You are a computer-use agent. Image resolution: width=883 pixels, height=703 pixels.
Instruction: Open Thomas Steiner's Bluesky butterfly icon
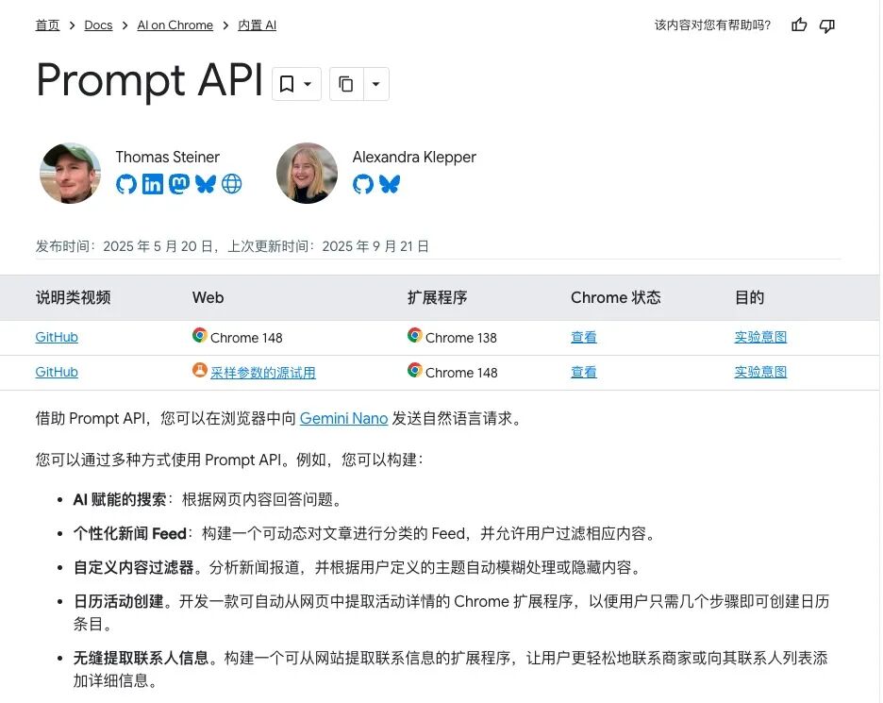point(205,184)
